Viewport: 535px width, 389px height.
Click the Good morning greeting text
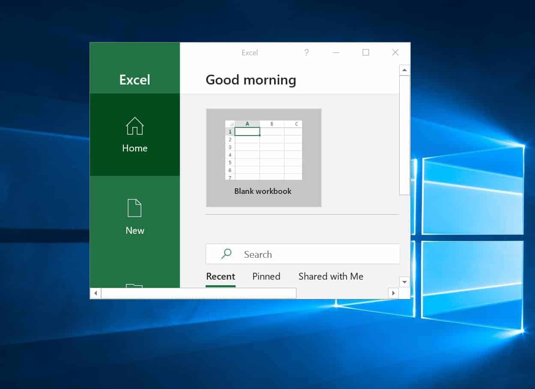251,80
